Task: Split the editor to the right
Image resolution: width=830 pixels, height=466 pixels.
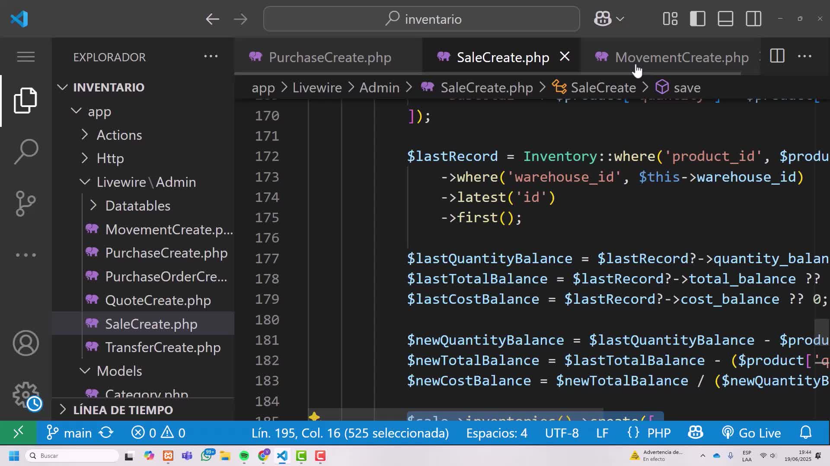Action: click(777, 56)
